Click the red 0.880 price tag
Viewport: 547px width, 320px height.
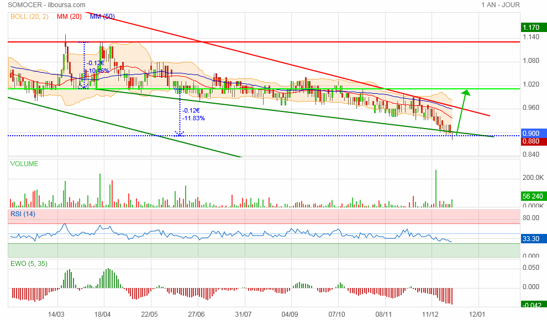[x=534, y=141]
